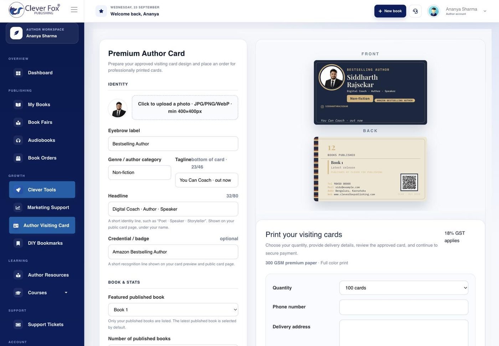Click the My Books book icon
499x346 pixels.
tap(18, 105)
